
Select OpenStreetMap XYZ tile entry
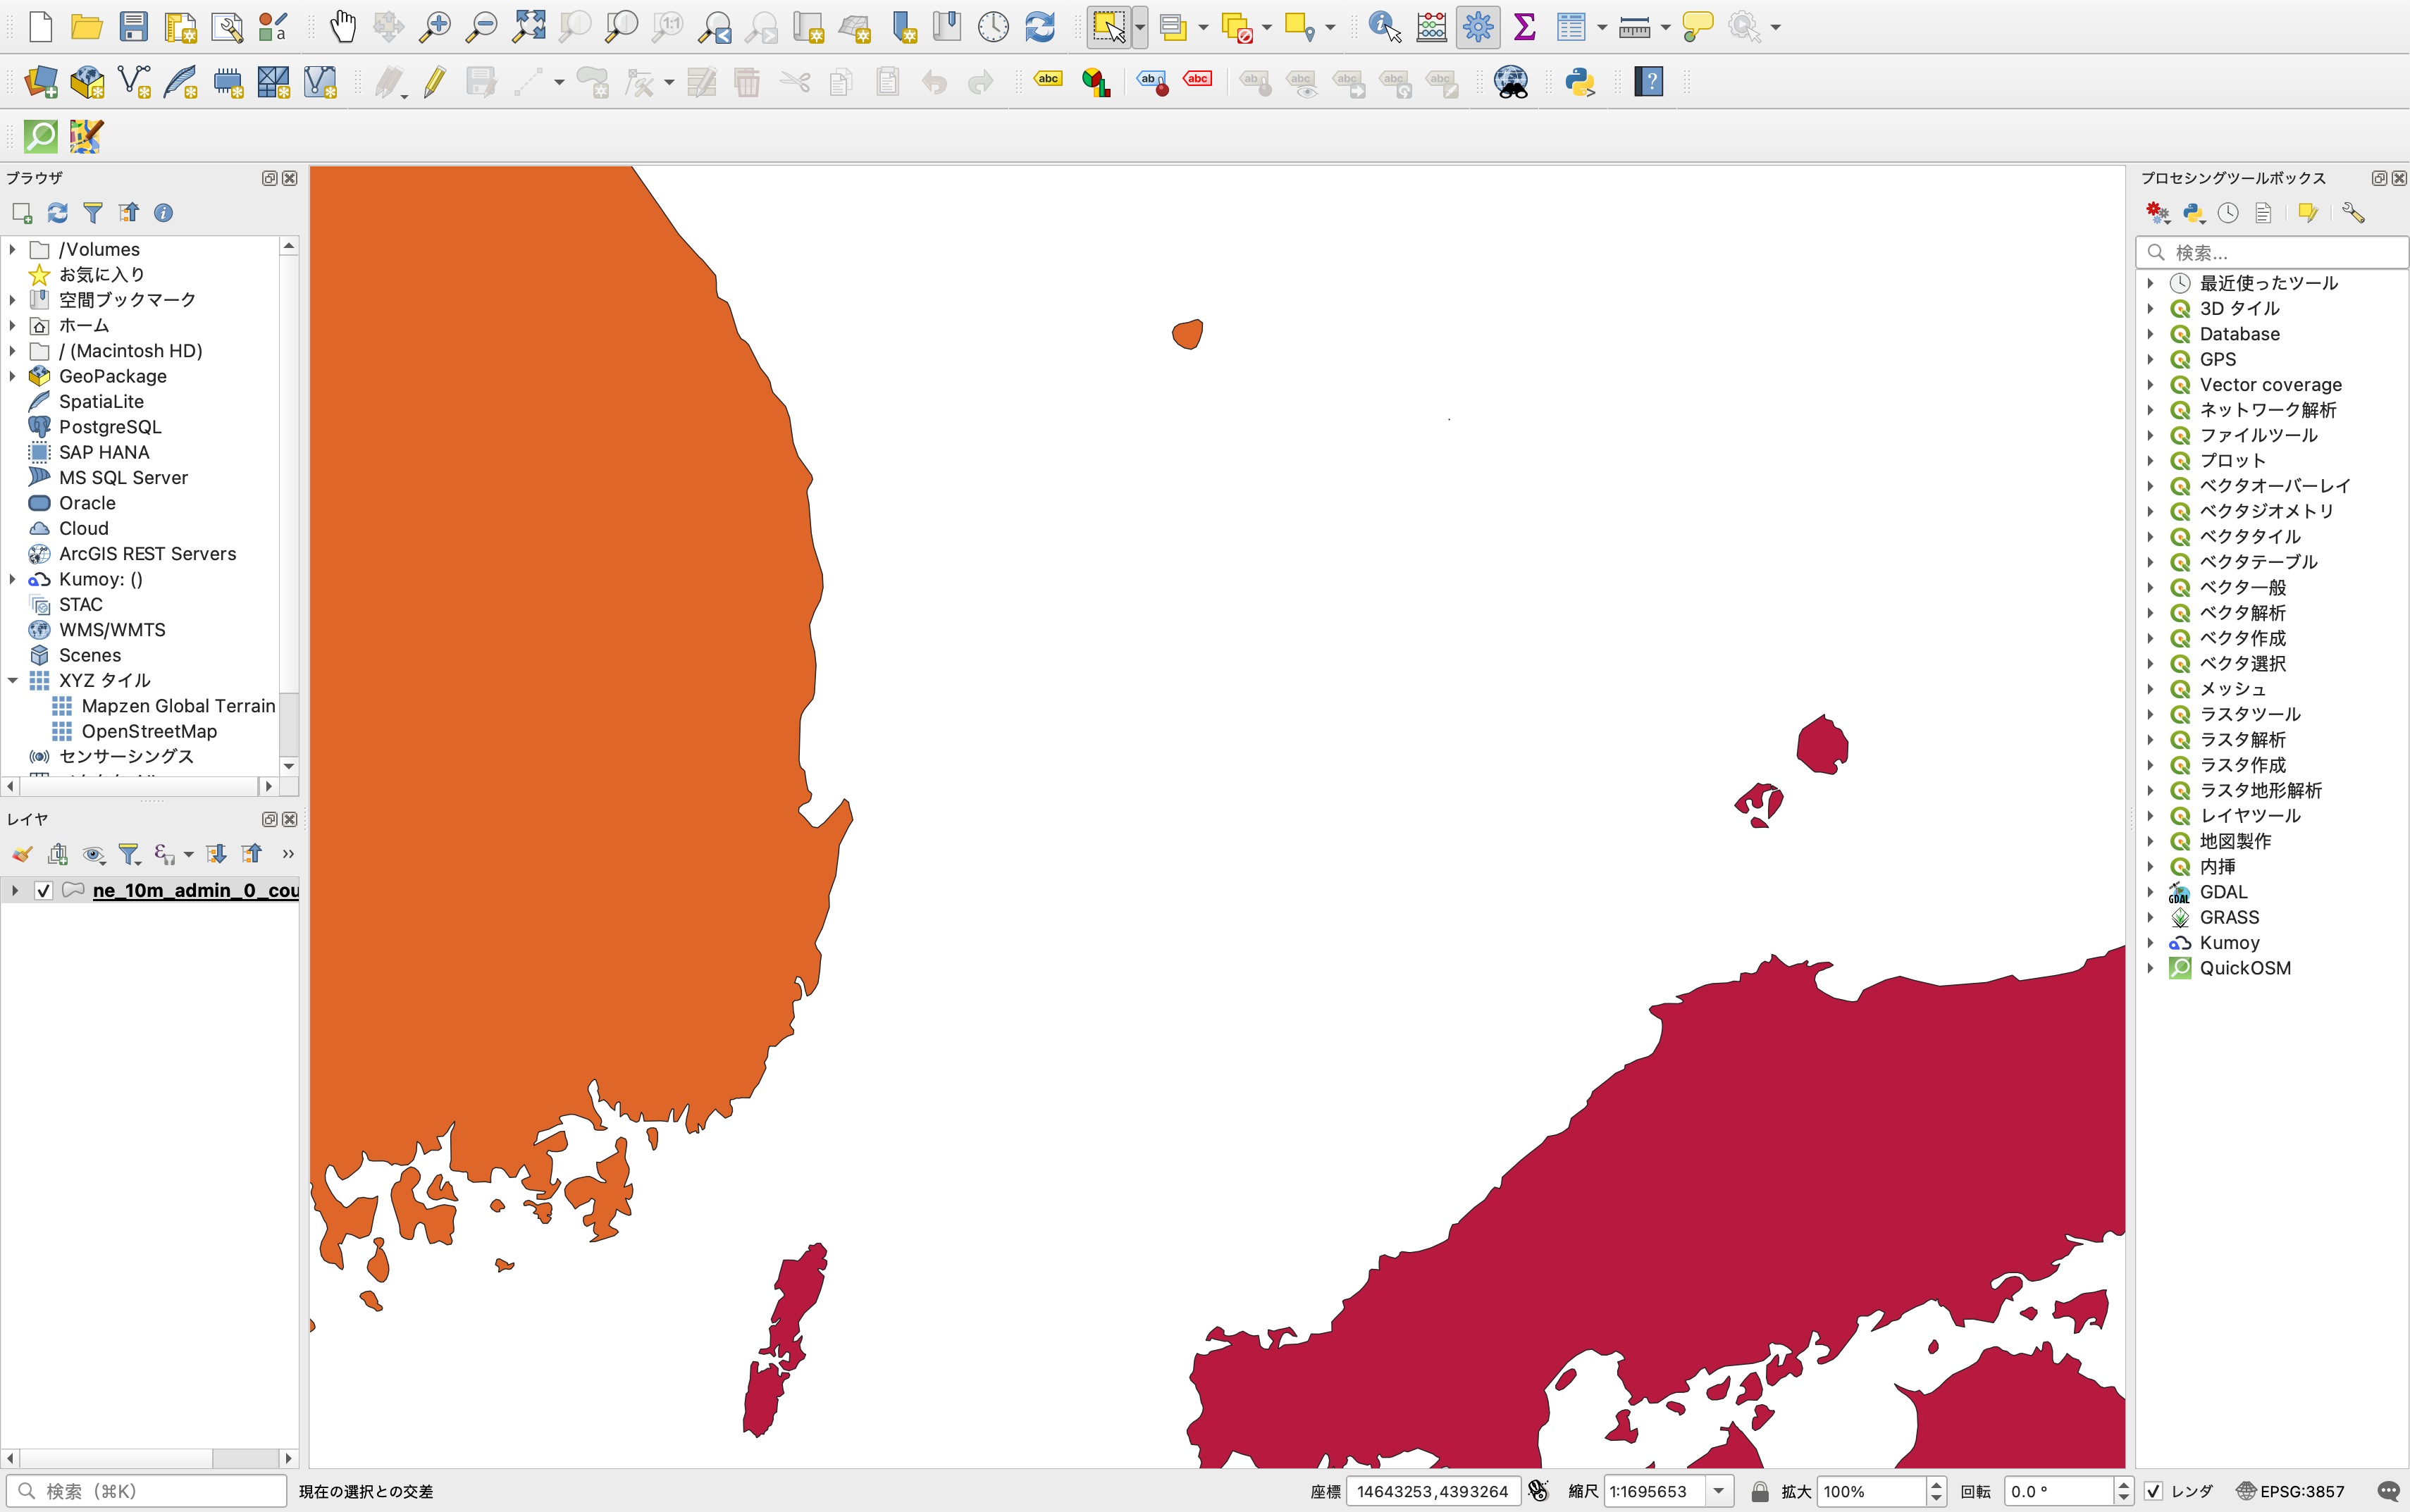149,731
